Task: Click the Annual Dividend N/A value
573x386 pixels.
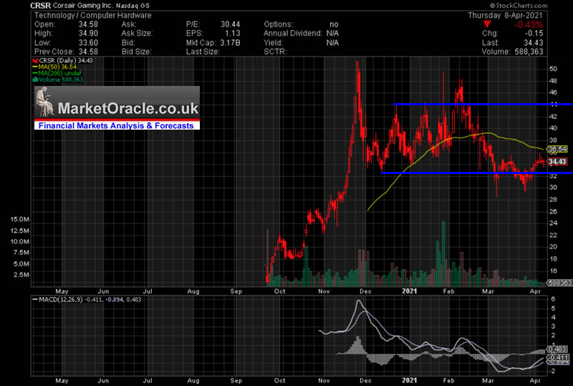Action: pos(332,33)
